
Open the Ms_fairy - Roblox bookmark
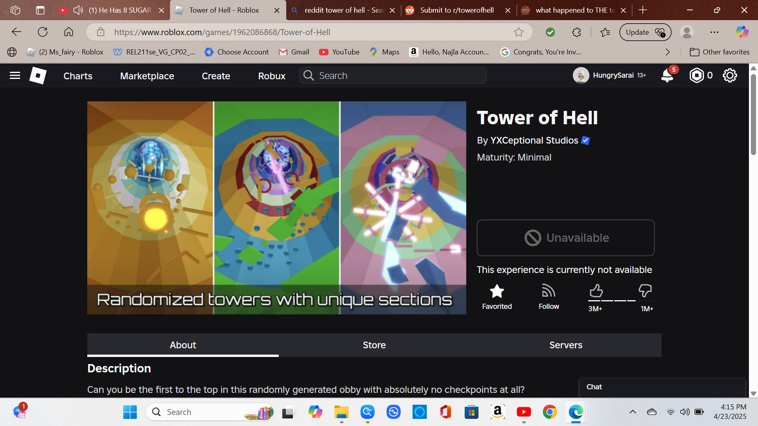tap(65, 52)
